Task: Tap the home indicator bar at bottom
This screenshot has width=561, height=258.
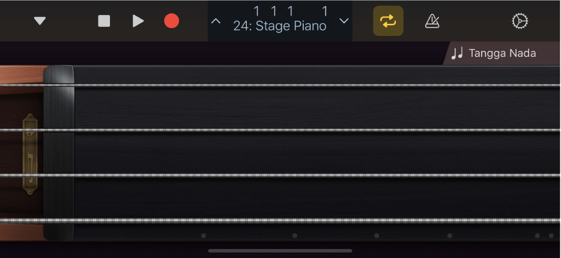Action: click(280, 251)
